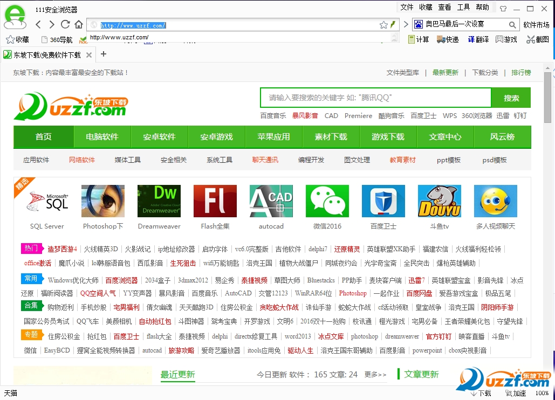Click the Baidu paw search engine icon
This screenshot has height=400, width=555.
(x=419, y=24)
